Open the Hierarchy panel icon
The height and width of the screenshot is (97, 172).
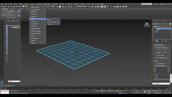[x=159, y=21]
